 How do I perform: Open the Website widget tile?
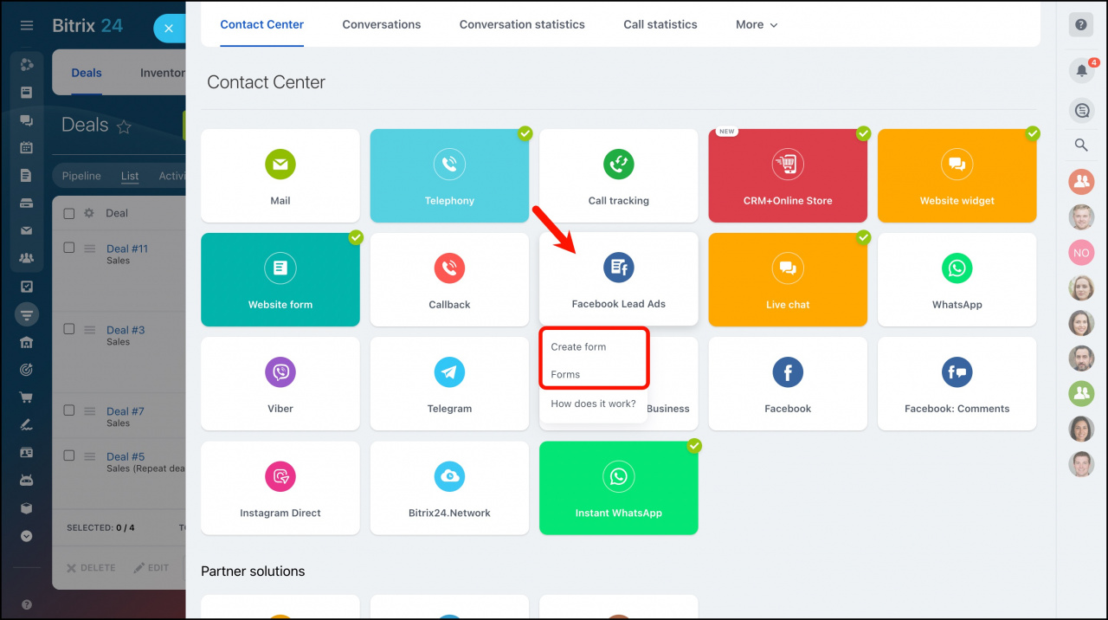tap(957, 176)
